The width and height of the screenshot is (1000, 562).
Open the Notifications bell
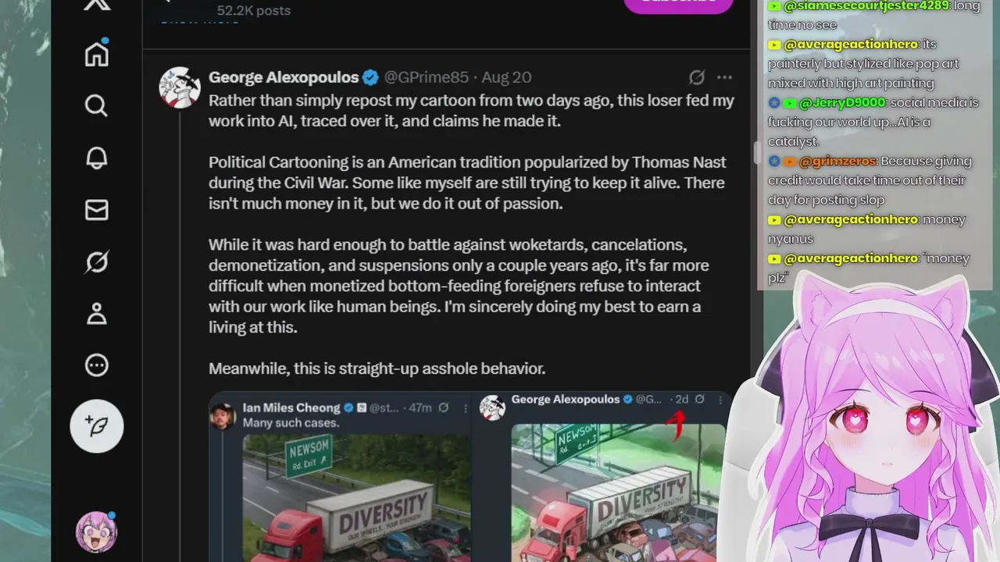pyautogui.click(x=97, y=158)
